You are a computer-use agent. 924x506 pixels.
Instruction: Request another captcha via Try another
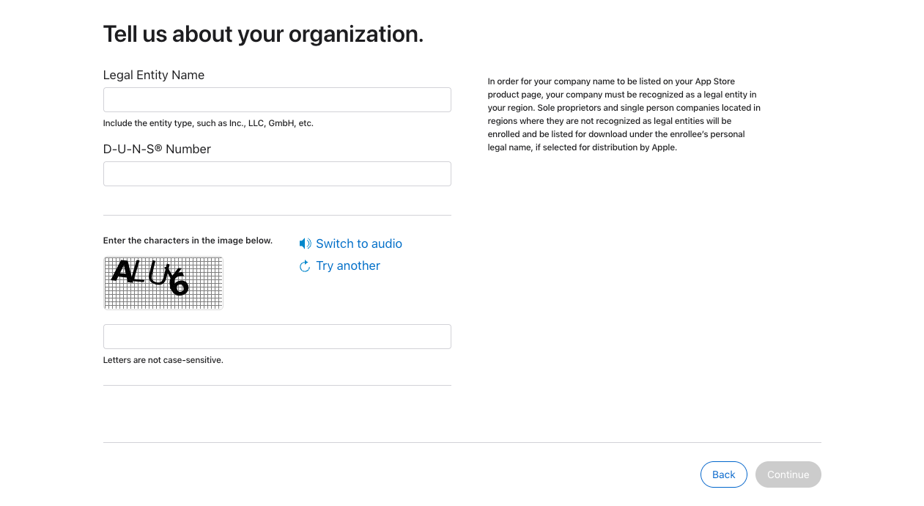[x=347, y=265]
